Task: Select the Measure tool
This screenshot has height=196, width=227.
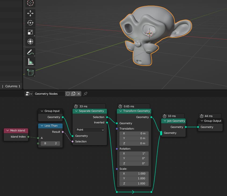Action: pyautogui.click(x=30, y=62)
